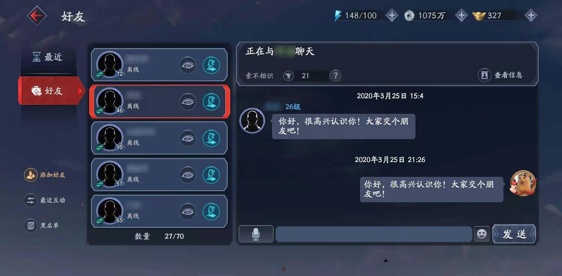The height and width of the screenshot is (276, 562).
Task: Open the emoji picker smiley icon
Action: pos(482,234)
